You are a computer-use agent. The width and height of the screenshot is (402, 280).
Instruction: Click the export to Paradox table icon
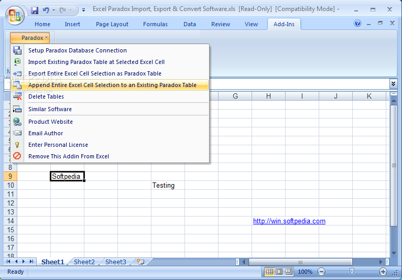(x=17, y=73)
